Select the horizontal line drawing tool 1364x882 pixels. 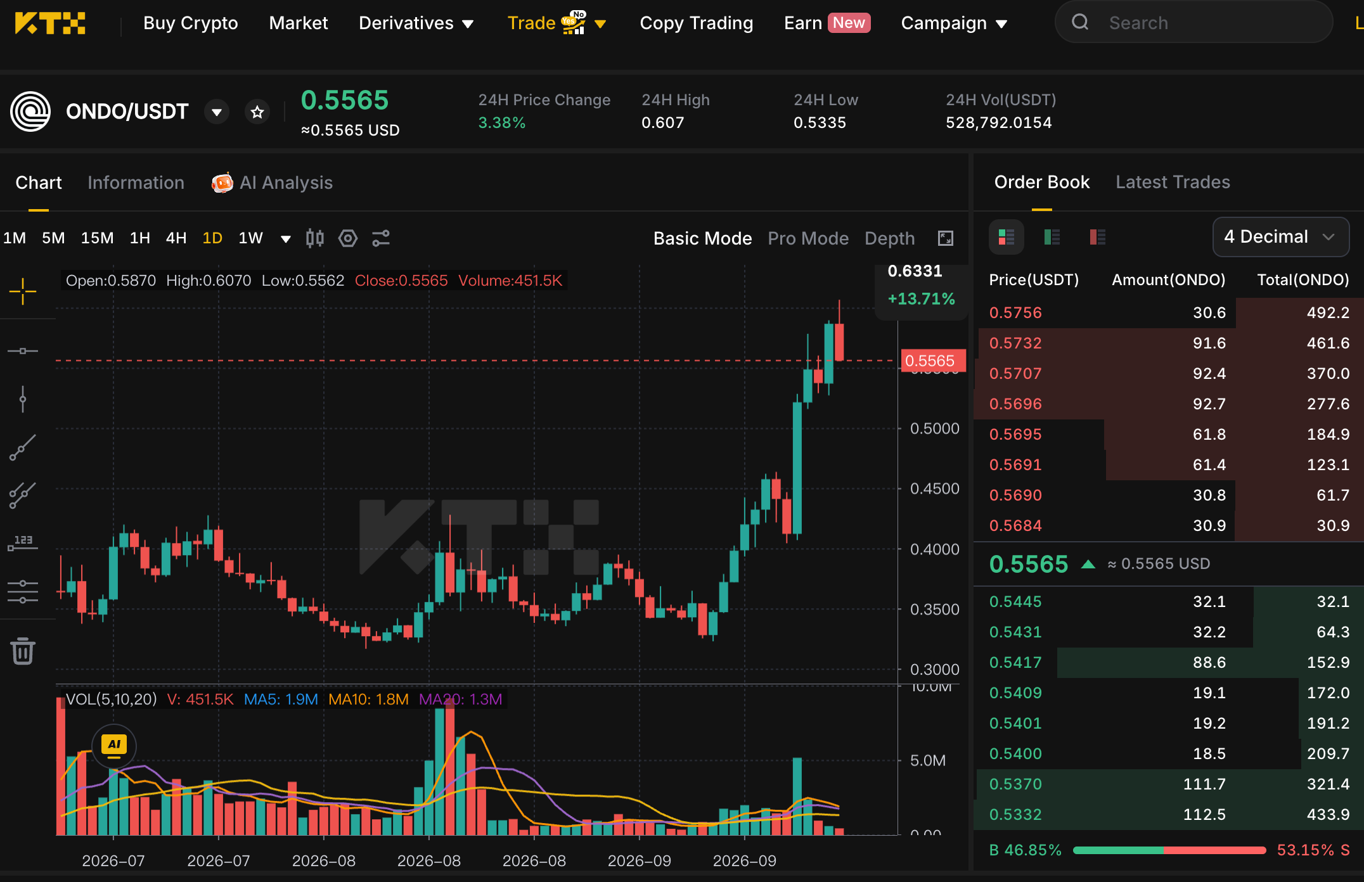tap(23, 350)
